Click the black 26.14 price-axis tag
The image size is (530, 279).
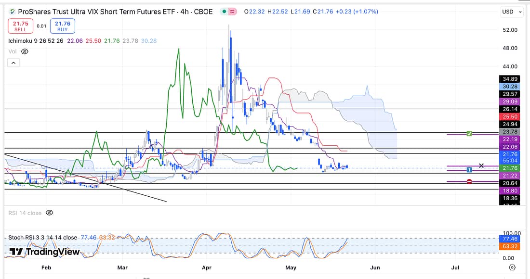tap(510, 109)
